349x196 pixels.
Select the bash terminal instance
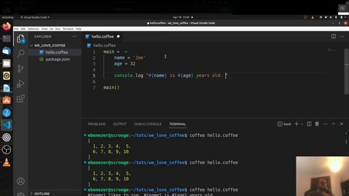point(285,124)
